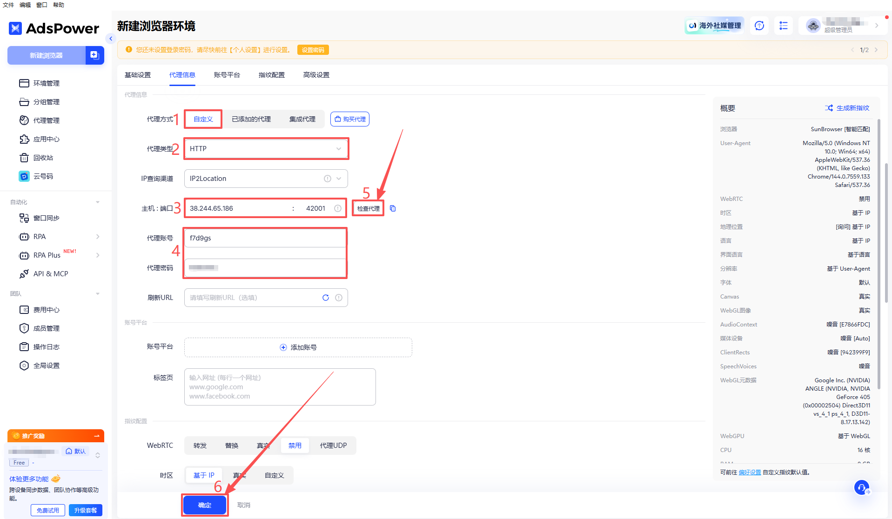This screenshot has width=892, height=519.
Task: Click the copy proxy icon beside 检查代理
Action: click(393, 208)
